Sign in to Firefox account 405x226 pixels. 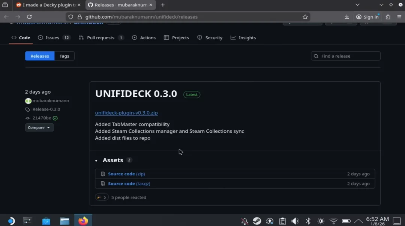pos(367,17)
